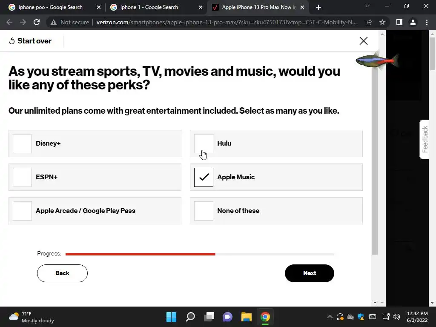Open the volume control tray icon
Screen dimensions: 436x327
tap(396, 317)
